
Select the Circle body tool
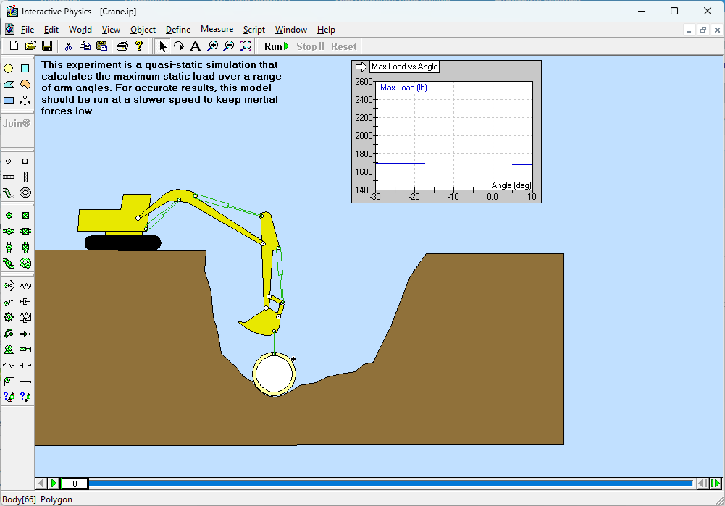pos(9,68)
